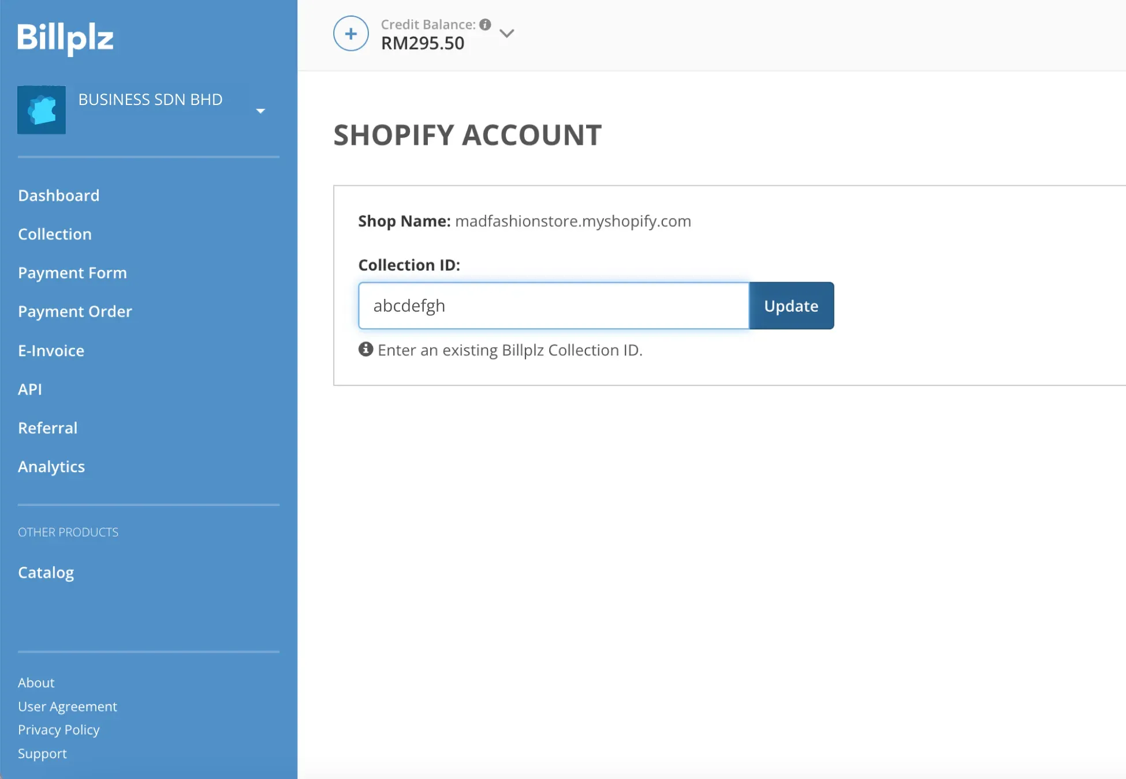Read the User Agreement
The image size is (1126, 779).
tap(67, 706)
